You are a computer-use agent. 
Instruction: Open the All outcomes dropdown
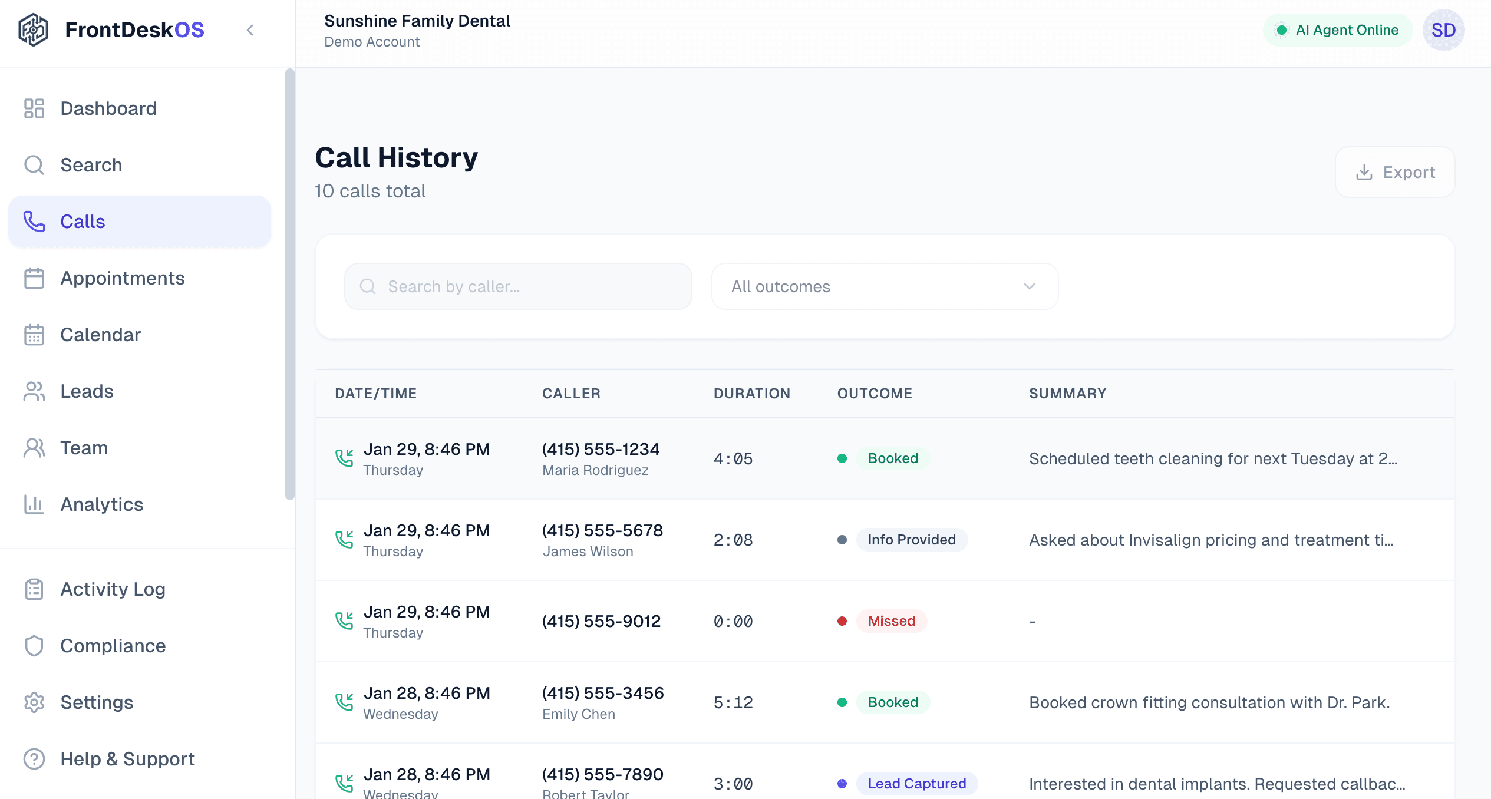tap(884, 286)
